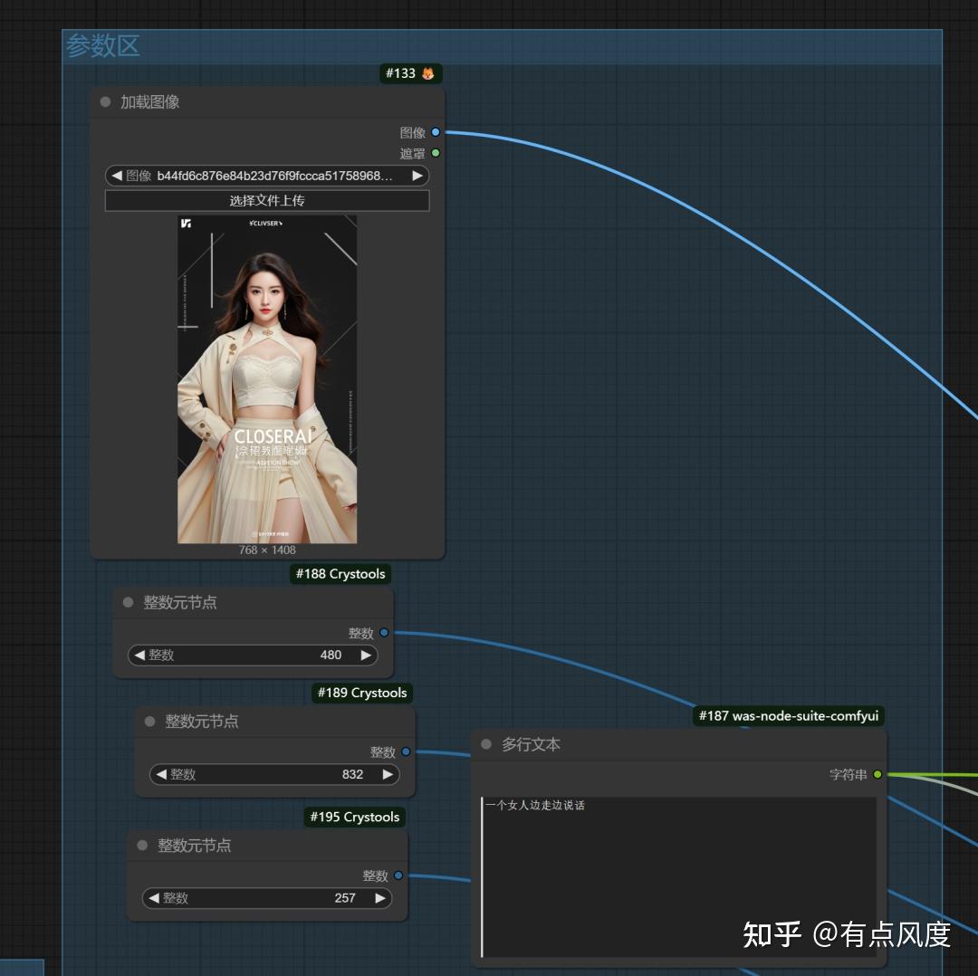Image resolution: width=978 pixels, height=976 pixels.
Task: Increment the 480 integer with its right arrow
Action: (367, 655)
